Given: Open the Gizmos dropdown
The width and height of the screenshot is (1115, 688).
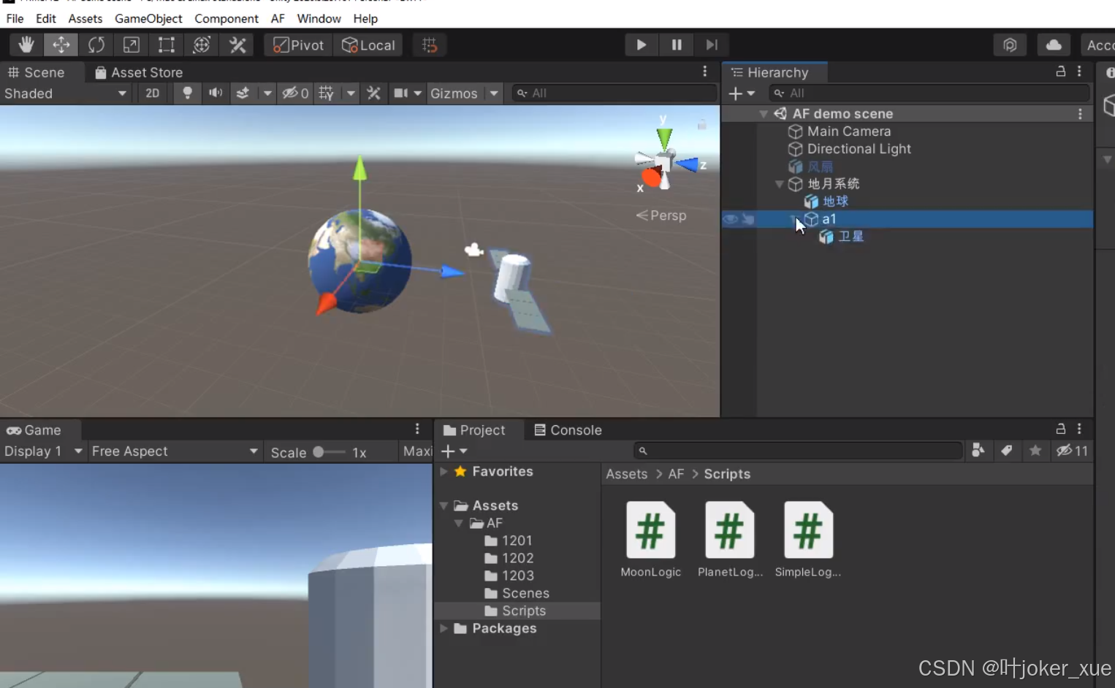Looking at the screenshot, I should click(x=465, y=93).
